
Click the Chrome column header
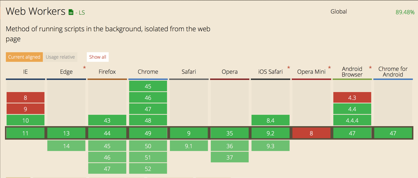pyautogui.click(x=148, y=72)
